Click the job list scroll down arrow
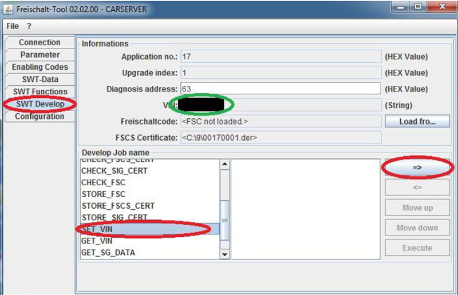Image resolution: width=458 pixels, height=295 pixels. click(x=224, y=254)
